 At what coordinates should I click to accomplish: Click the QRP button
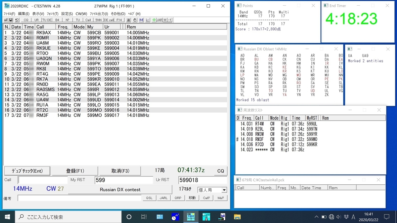[x=178, y=198]
